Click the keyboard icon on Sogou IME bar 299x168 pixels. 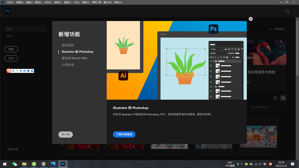(24, 71)
